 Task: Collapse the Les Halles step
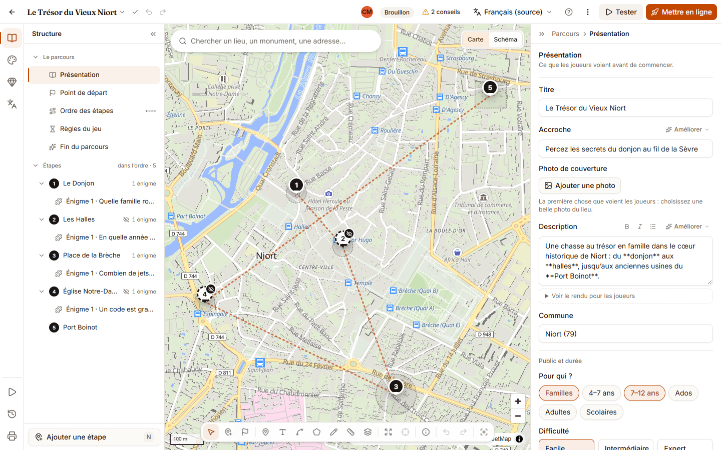(x=42, y=219)
